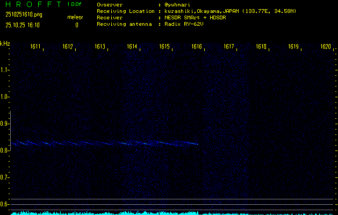This screenshot has height=215, width=338.
Task: Click the 1615 time marker
Action: [165, 47]
